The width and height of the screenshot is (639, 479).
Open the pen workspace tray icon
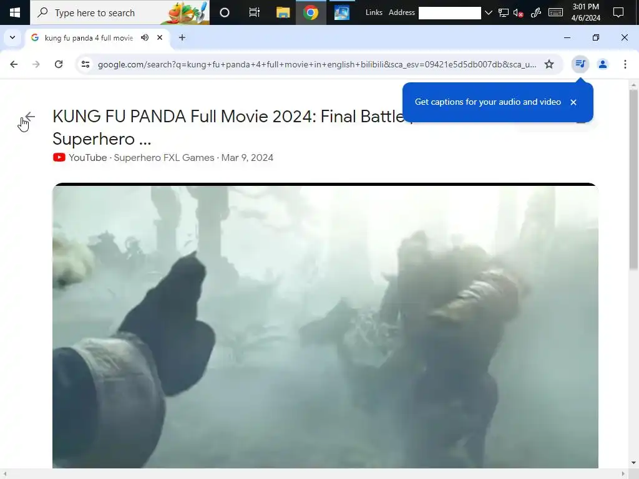coord(536,13)
